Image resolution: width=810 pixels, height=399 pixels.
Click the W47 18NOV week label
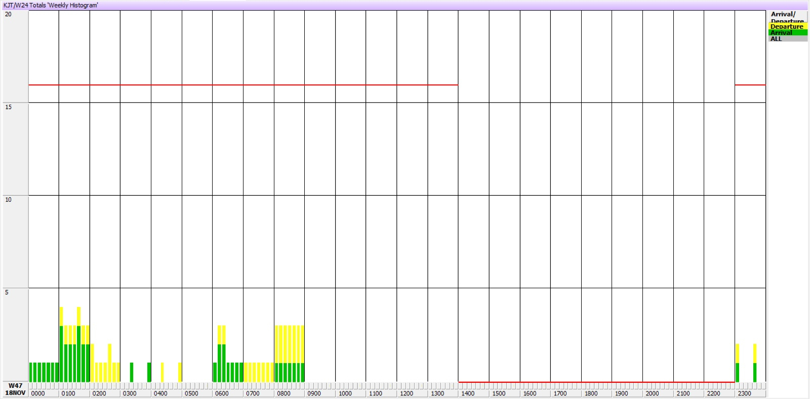pyautogui.click(x=15, y=389)
